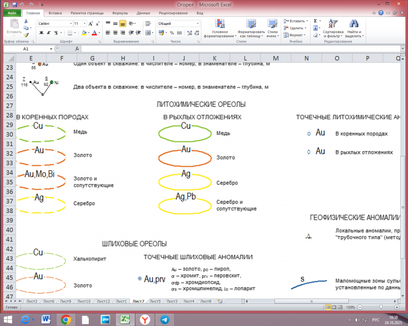Image resolution: width=408 pixels, height=326 pixels.
Task: Expand the font size dropdown
Action: tap(83, 23)
